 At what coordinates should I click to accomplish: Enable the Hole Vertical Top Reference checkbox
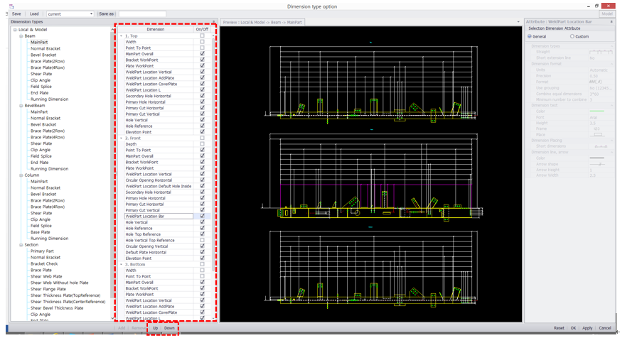202,240
